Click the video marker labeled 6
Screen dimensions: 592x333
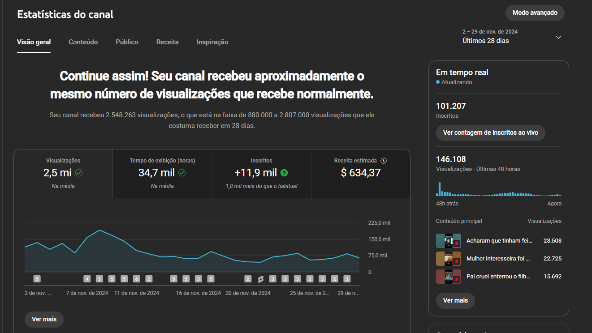(x=137, y=279)
